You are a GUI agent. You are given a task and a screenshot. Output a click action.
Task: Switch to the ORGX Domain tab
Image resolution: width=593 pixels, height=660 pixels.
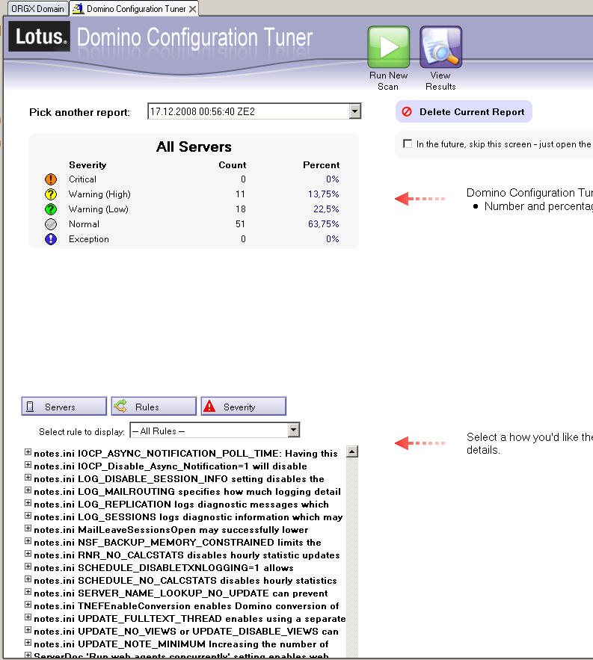coord(37,9)
